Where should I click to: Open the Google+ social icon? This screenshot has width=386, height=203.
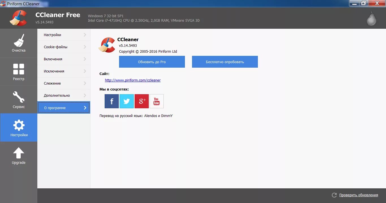[x=142, y=101]
